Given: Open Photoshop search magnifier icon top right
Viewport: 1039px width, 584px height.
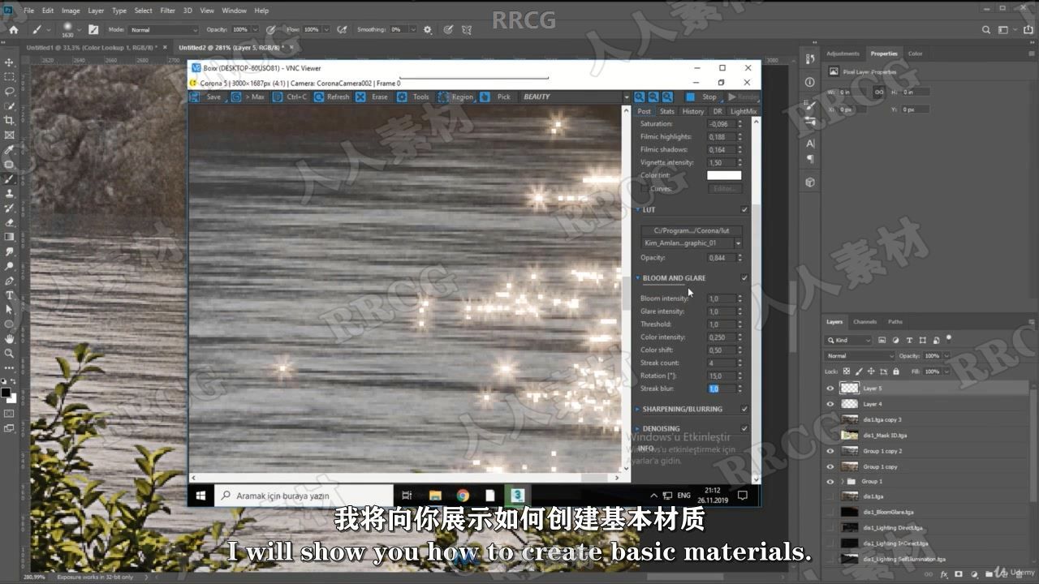Looking at the screenshot, I should click(986, 29).
